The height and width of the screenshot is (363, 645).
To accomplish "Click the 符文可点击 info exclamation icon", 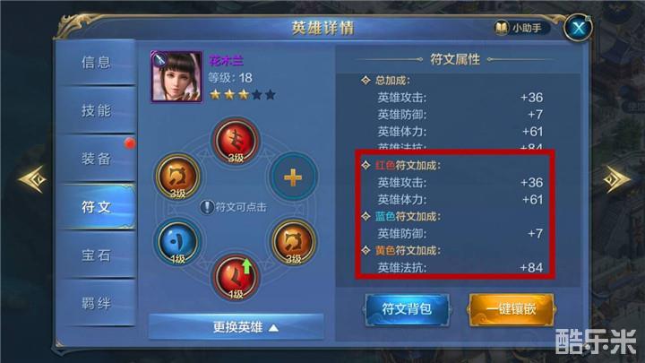I will 207,207.
